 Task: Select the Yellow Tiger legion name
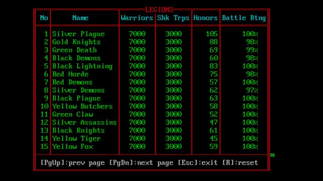point(76,139)
